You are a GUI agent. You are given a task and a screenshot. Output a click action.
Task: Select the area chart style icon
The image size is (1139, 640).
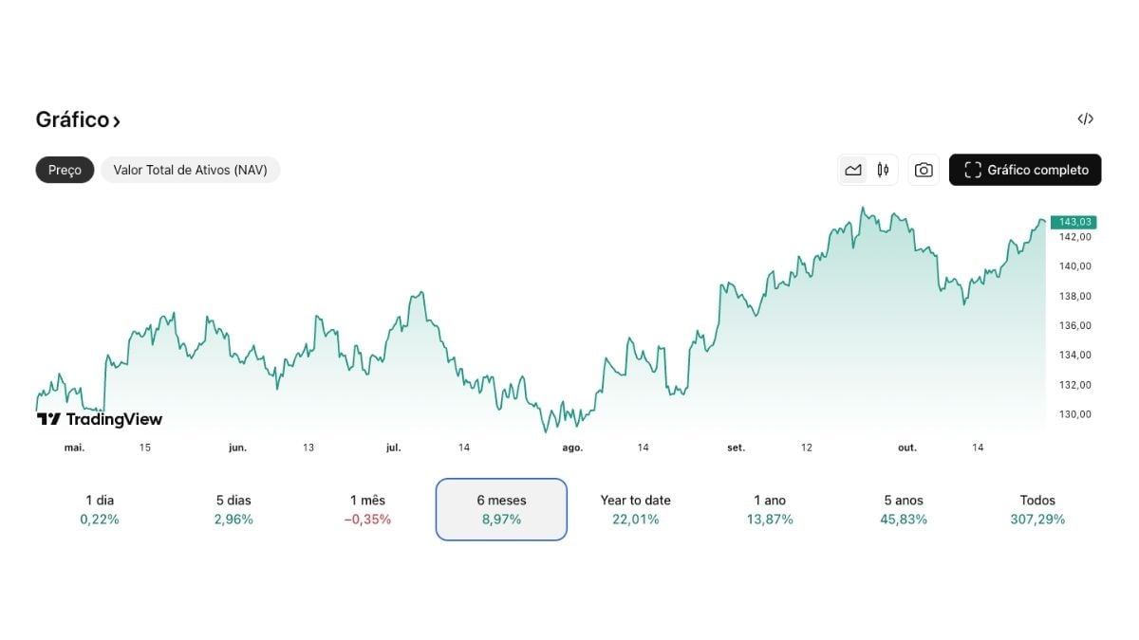point(853,170)
